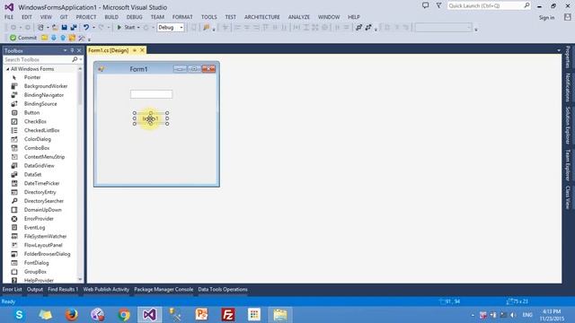Click the Toolbox scroll down arrow

tap(80, 279)
